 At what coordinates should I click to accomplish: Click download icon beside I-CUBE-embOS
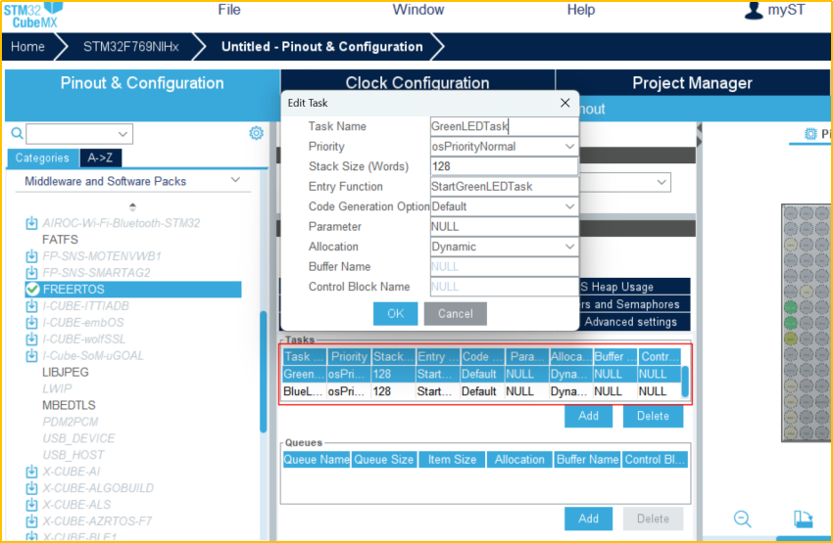coord(32,322)
